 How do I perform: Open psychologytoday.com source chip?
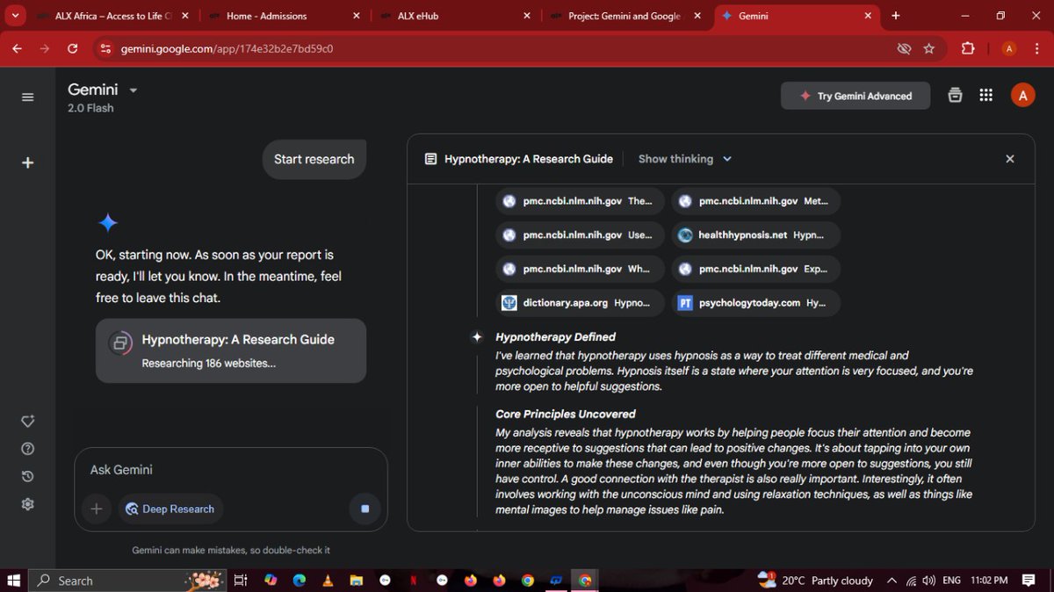(755, 303)
